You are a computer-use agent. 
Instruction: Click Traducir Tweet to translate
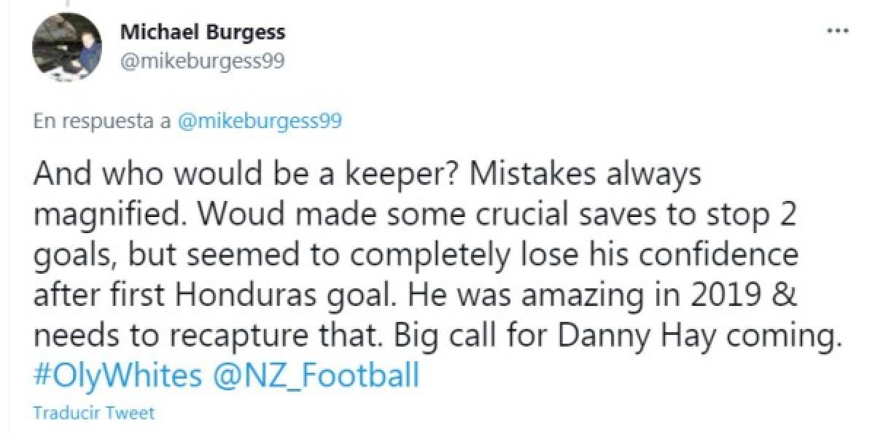pyautogui.click(x=94, y=413)
